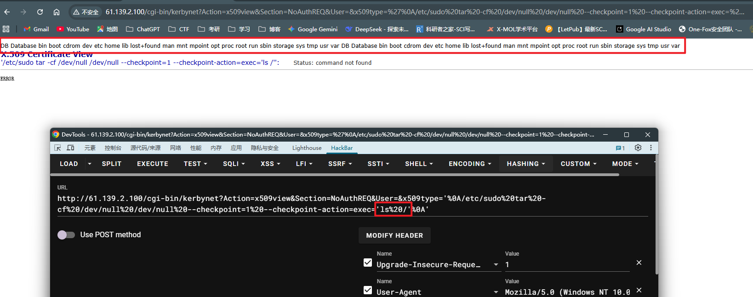This screenshot has width=753, height=297.
Task: Switch to the Lighthouse tab
Action: coord(307,148)
